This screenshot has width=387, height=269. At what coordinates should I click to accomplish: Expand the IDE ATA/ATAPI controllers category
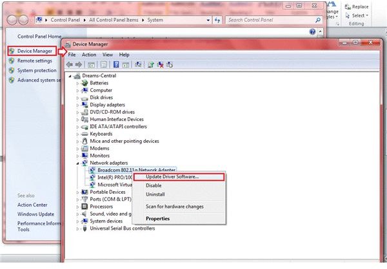(77, 127)
